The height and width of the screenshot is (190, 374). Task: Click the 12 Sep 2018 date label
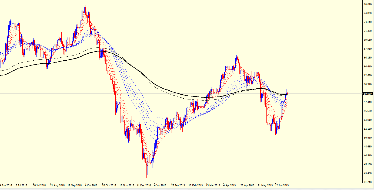(x=75, y=185)
